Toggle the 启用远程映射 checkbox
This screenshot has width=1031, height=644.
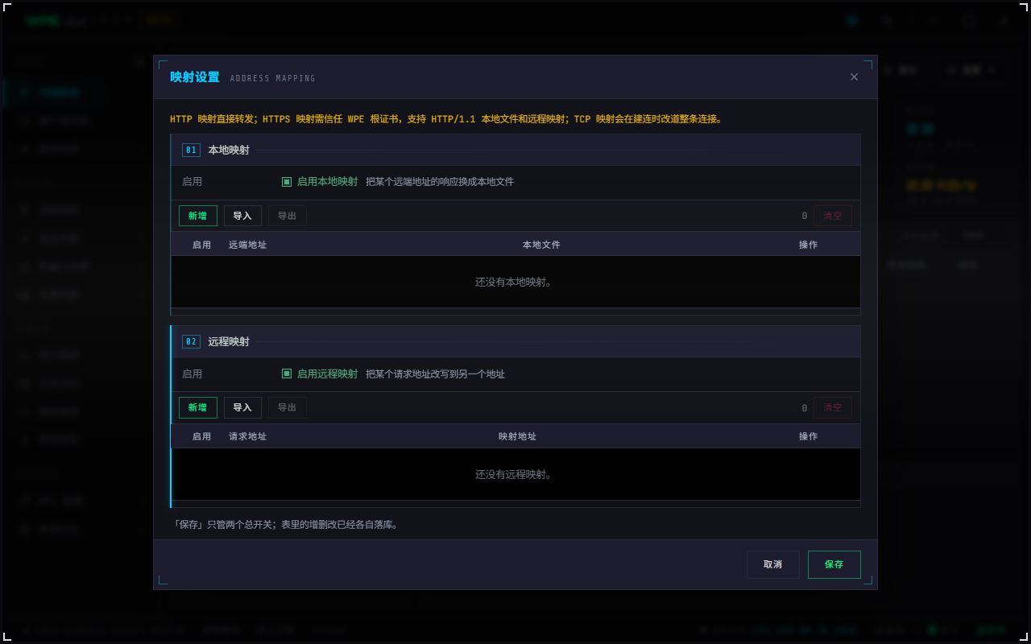pyautogui.click(x=287, y=374)
